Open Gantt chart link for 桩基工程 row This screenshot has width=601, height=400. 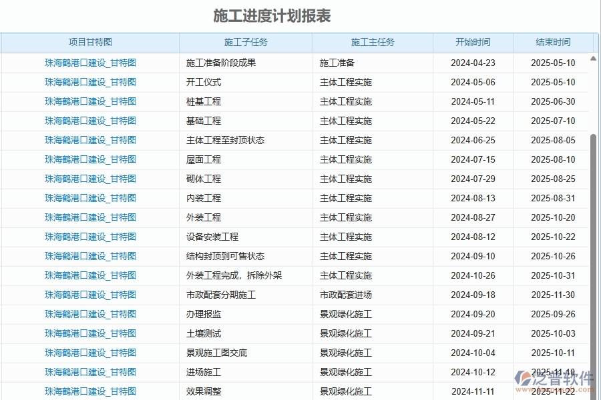tap(89, 101)
